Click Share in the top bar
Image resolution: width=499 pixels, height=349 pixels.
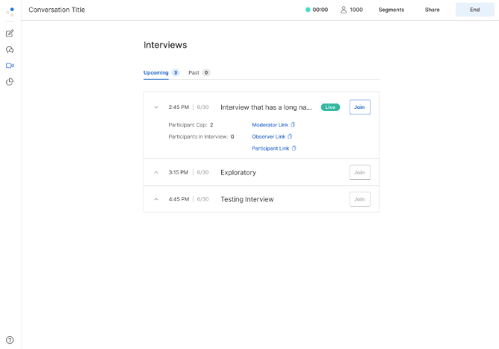tap(432, 10)
